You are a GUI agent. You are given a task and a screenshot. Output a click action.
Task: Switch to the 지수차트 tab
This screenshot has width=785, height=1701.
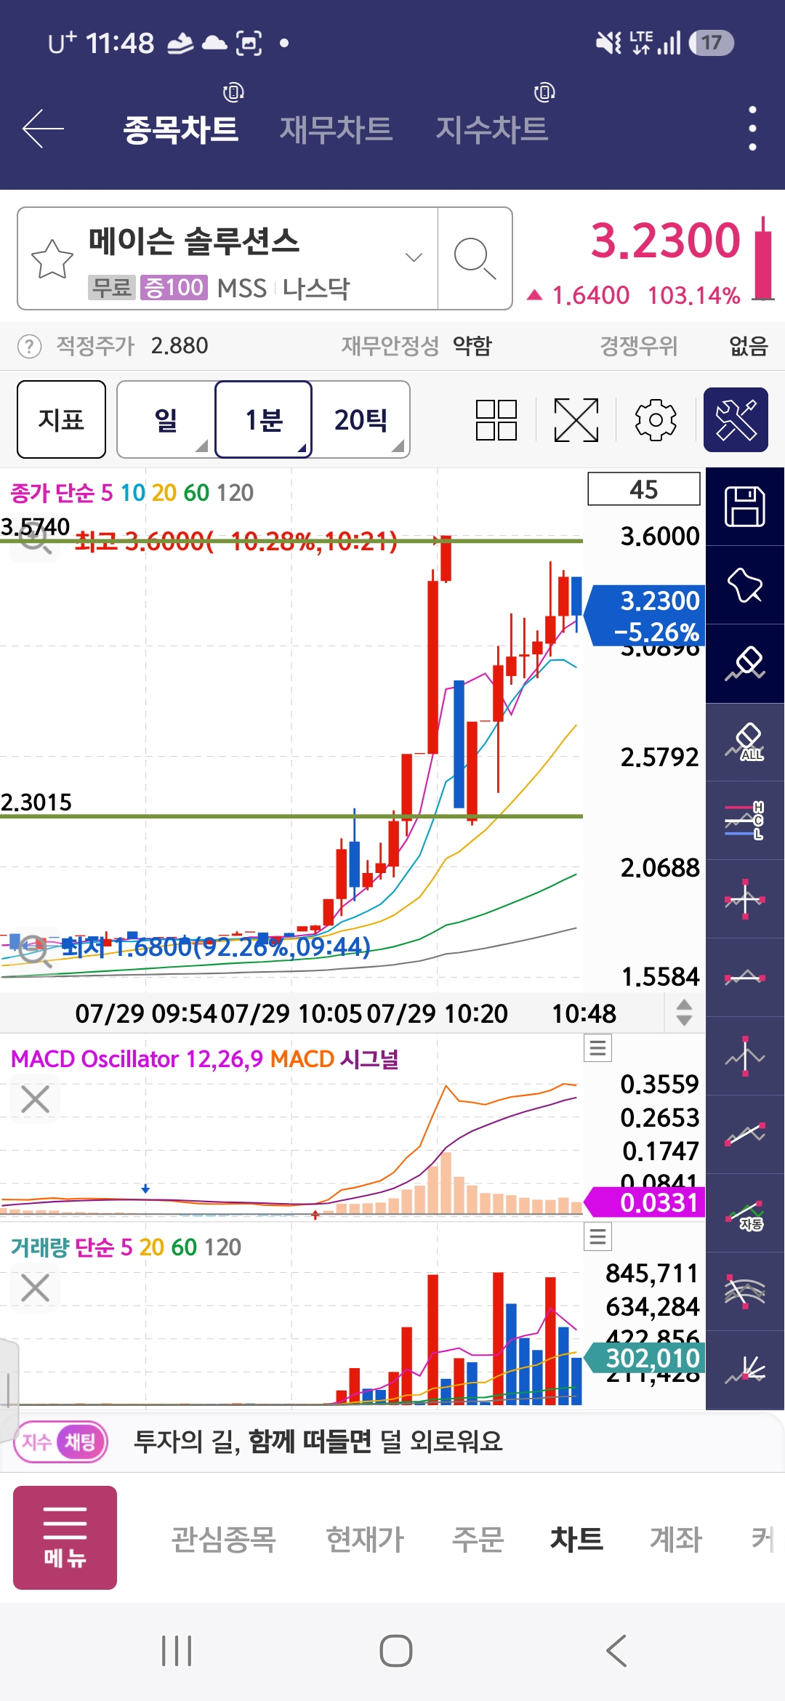click(x=491, y=129)
